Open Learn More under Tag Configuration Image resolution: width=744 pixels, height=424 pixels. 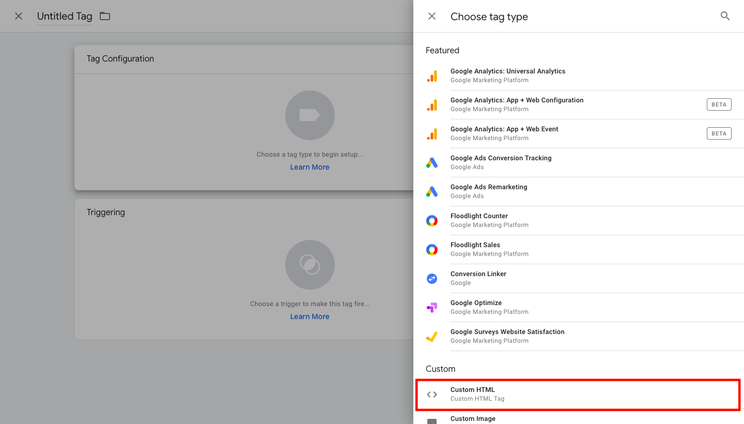[309, 166]
